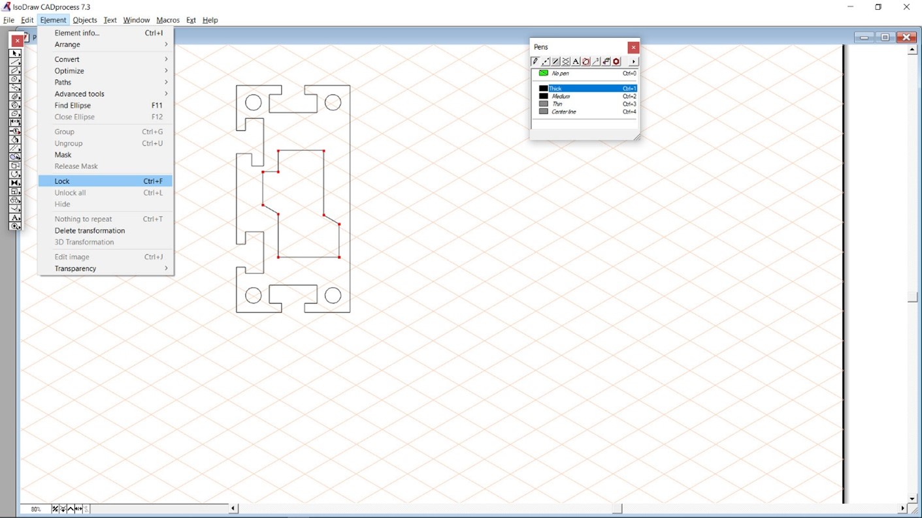Screen dimensions: 922x518
Task: Close the tool palette with red X
Action: click(x=18, y=40)
